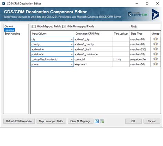Click the nvarchar (250) data type cell

(x=140, y=49)
